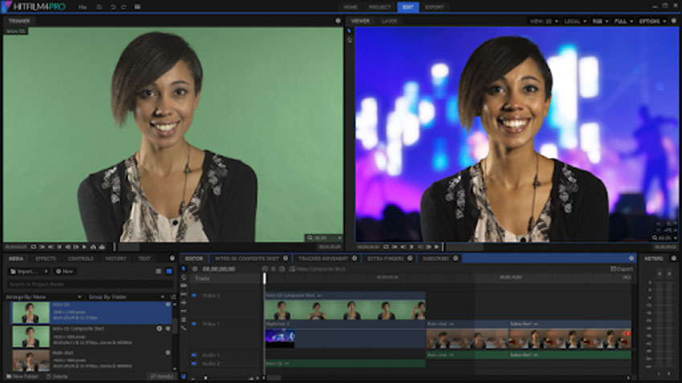Switch the media panel to thumbnail view
This screenshot has height=383, width=682.
pyautogui.click(x=168, y=272)
